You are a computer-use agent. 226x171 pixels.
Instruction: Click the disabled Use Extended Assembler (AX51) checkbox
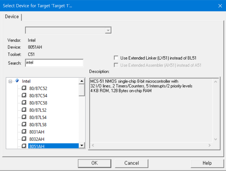pos(116,65)
